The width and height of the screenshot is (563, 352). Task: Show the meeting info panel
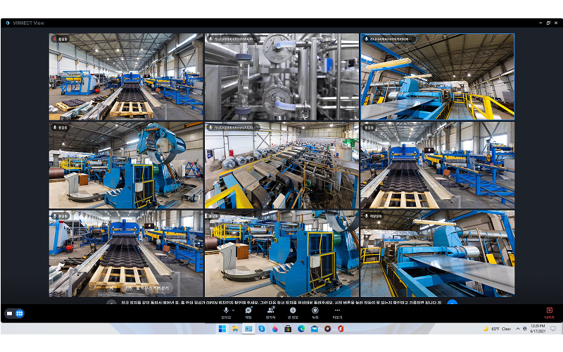[293, 310]
